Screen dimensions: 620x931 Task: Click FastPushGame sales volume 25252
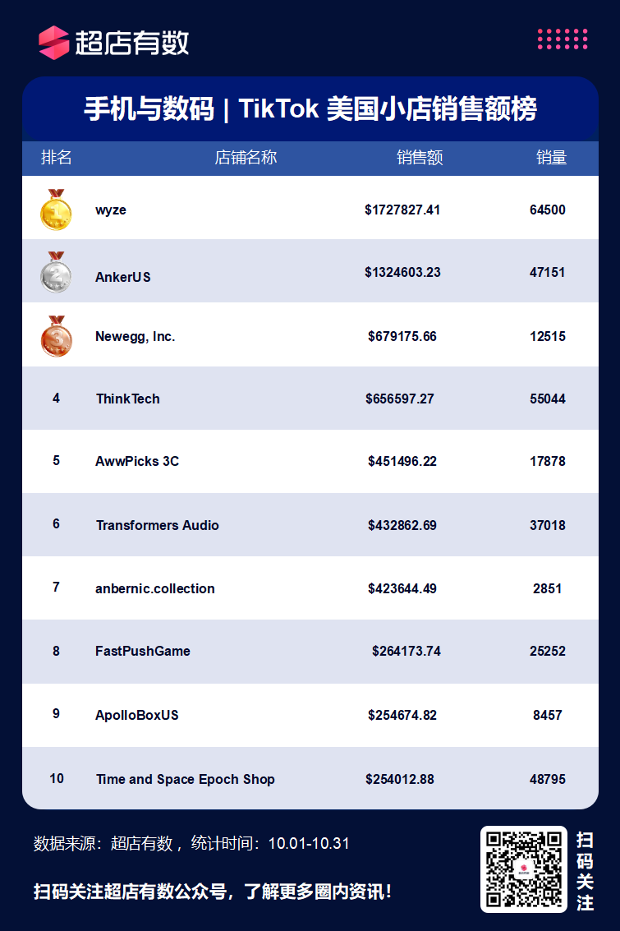click(x=548, y=651)
